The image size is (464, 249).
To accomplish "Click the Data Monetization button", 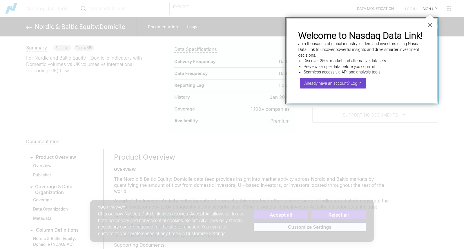I will 375,8.
